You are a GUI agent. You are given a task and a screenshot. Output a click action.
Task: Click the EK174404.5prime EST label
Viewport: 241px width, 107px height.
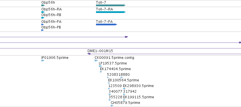(115, 69)
